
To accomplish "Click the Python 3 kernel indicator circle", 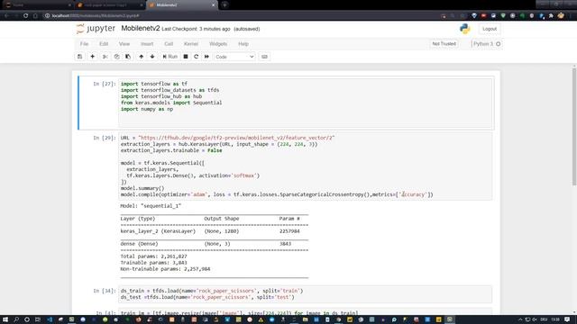I will click(499, 44).
